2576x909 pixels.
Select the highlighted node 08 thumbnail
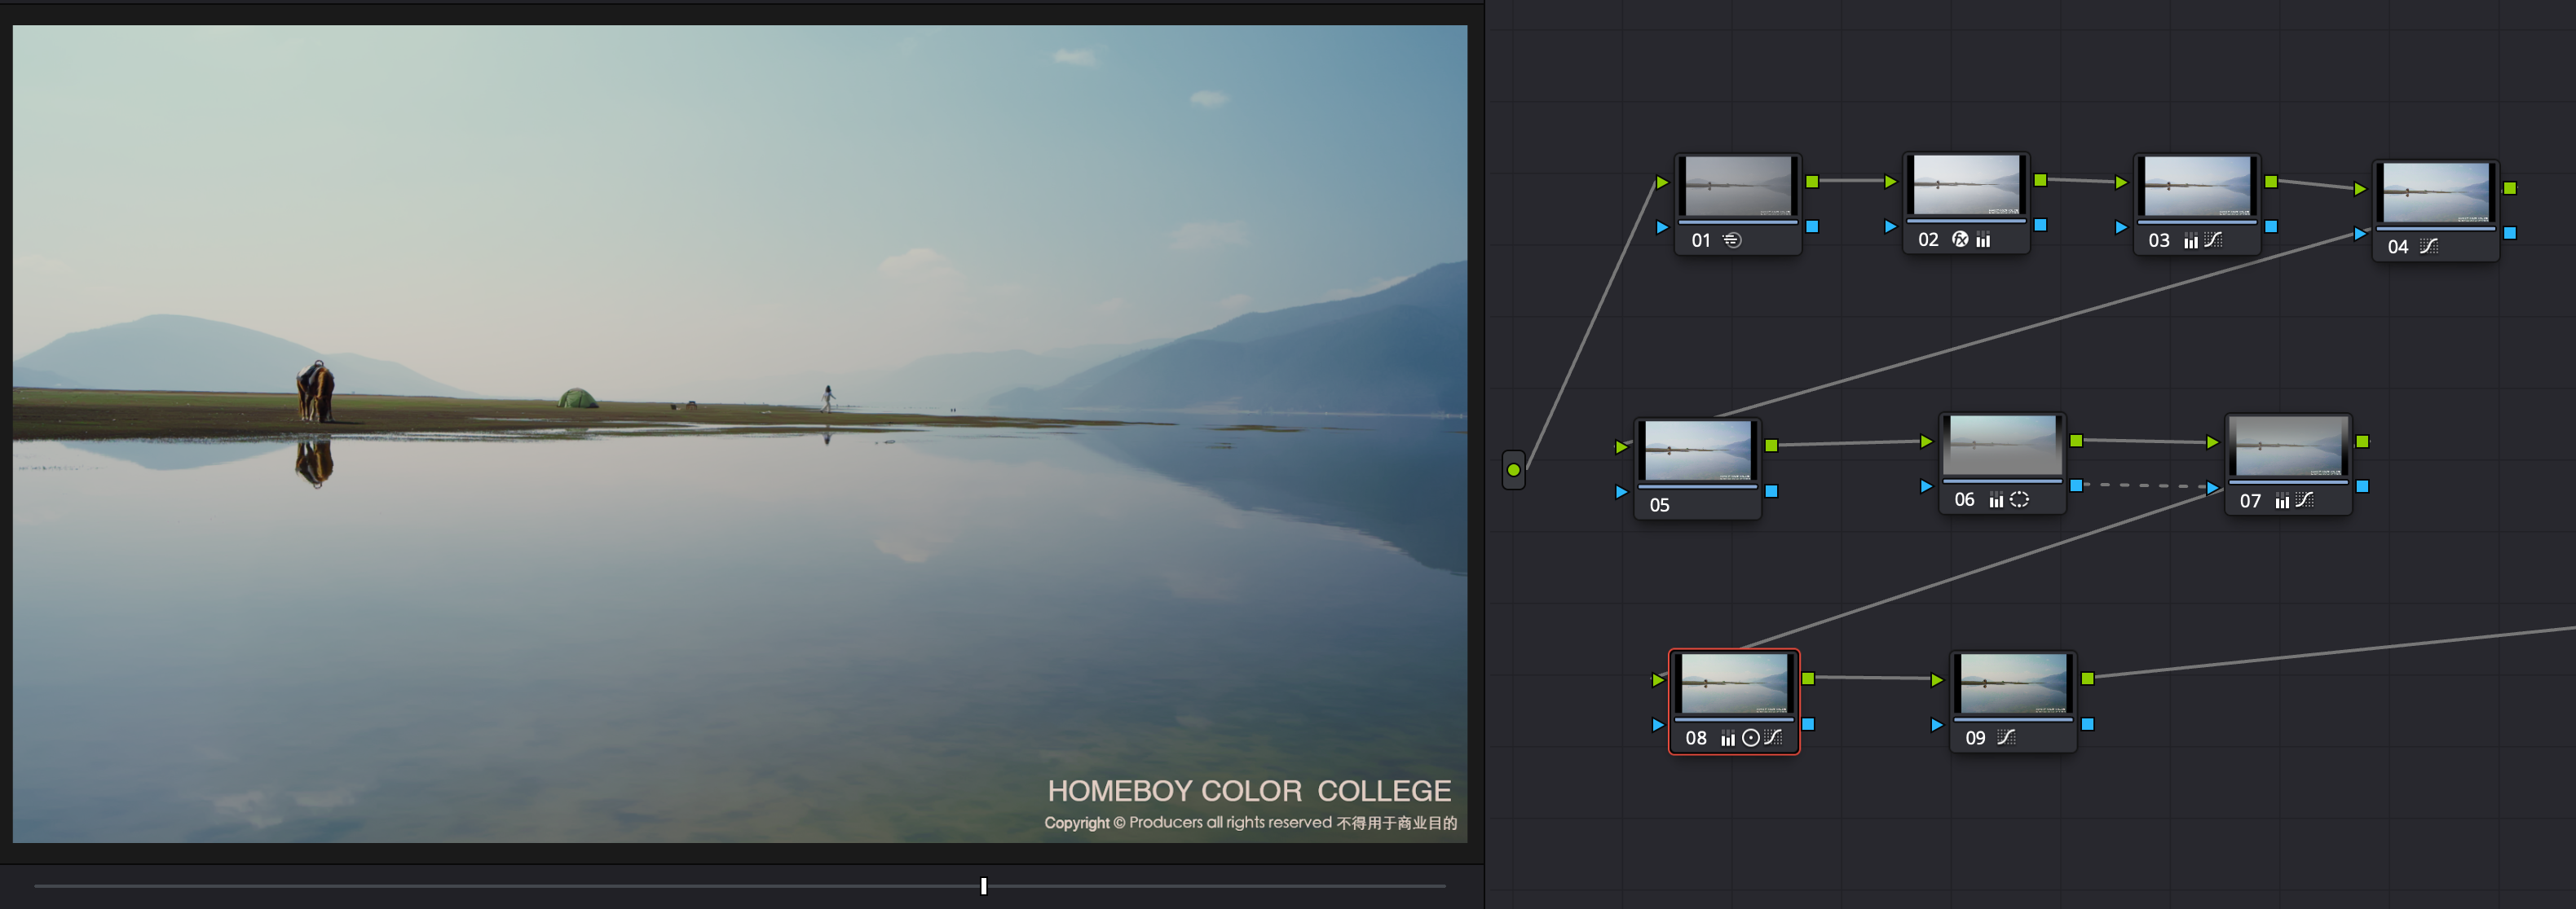click(x=1733, y=683)
